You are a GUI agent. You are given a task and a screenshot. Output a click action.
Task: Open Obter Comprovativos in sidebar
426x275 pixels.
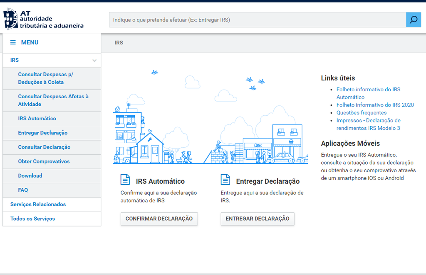(44, 161)
